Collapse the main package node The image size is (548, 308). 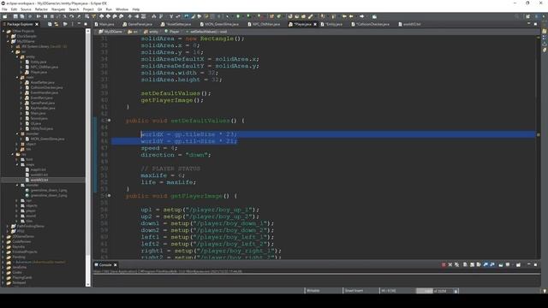click(17, 77)
